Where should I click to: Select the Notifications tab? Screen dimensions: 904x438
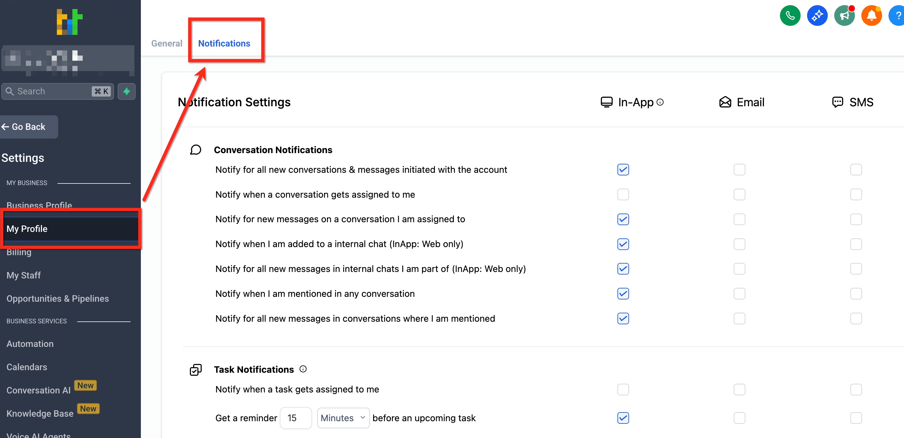(x=224, y=44)
